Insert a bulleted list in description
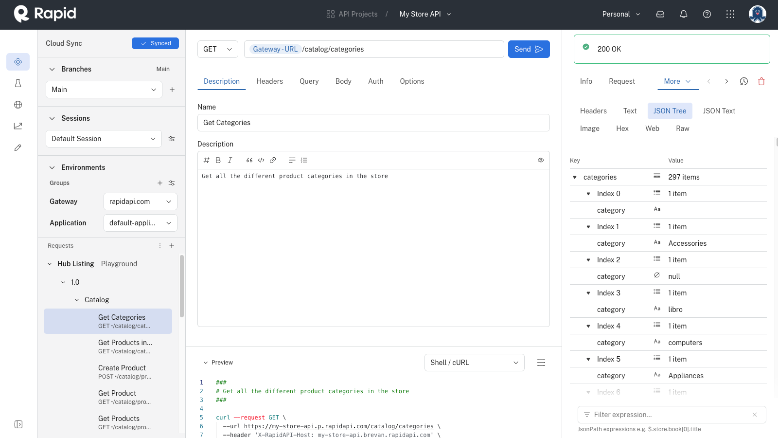Viewport: 778px width, 438px height. point(292,160)
